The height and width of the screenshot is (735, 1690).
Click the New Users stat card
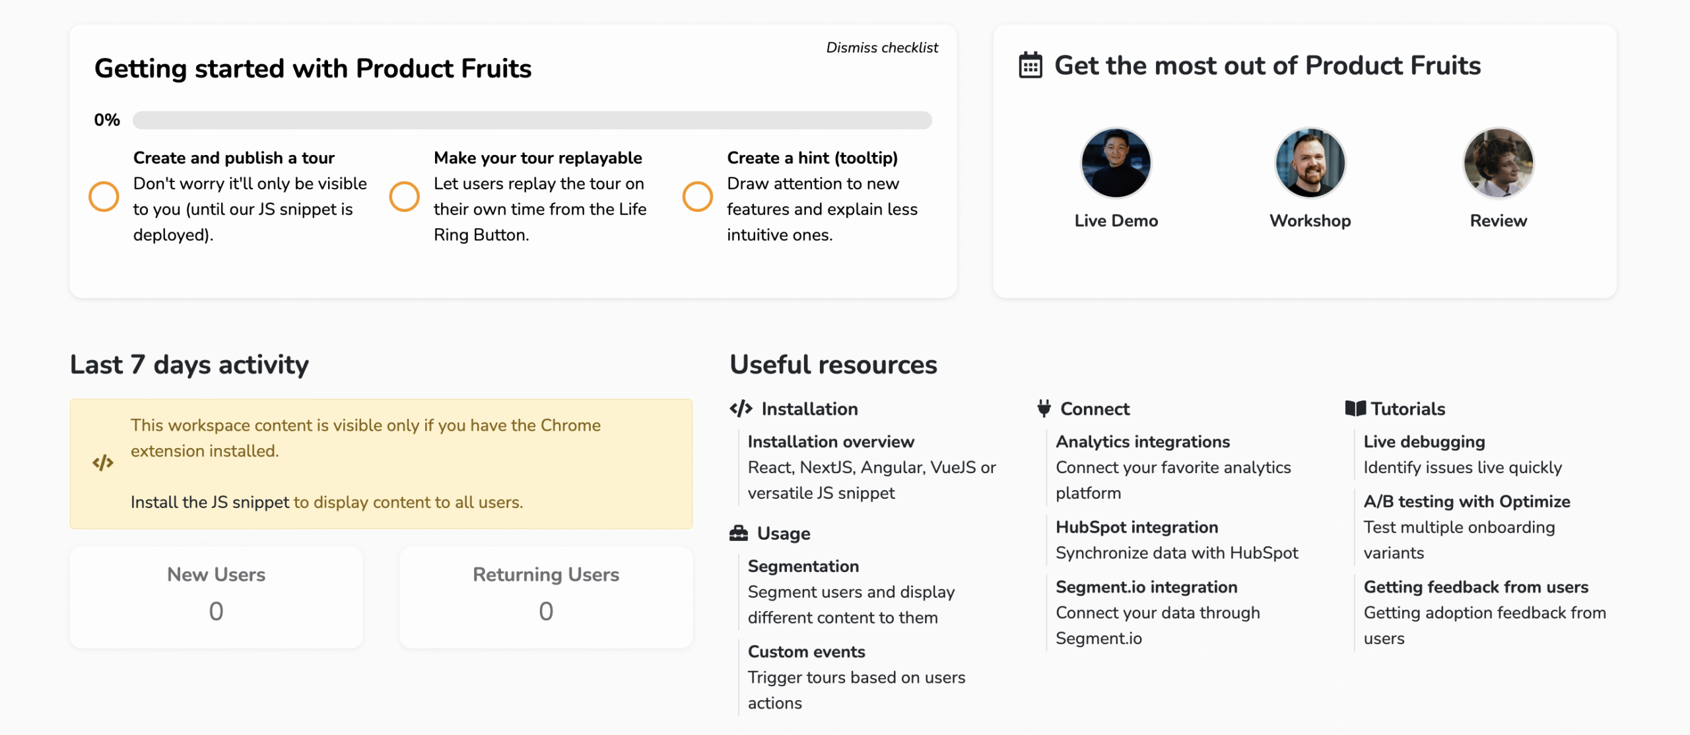pos(216,596)
